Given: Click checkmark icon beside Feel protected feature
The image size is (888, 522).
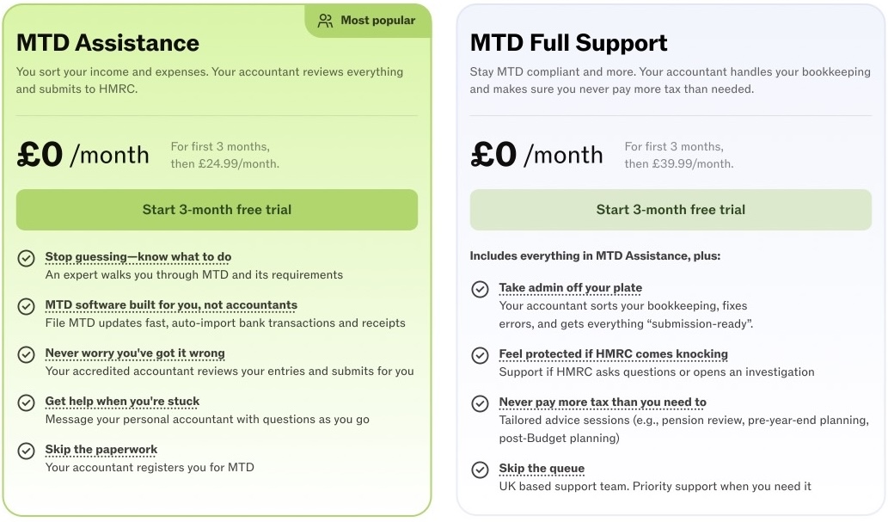Looking at the screenshot, I should [x=481, y=354].
